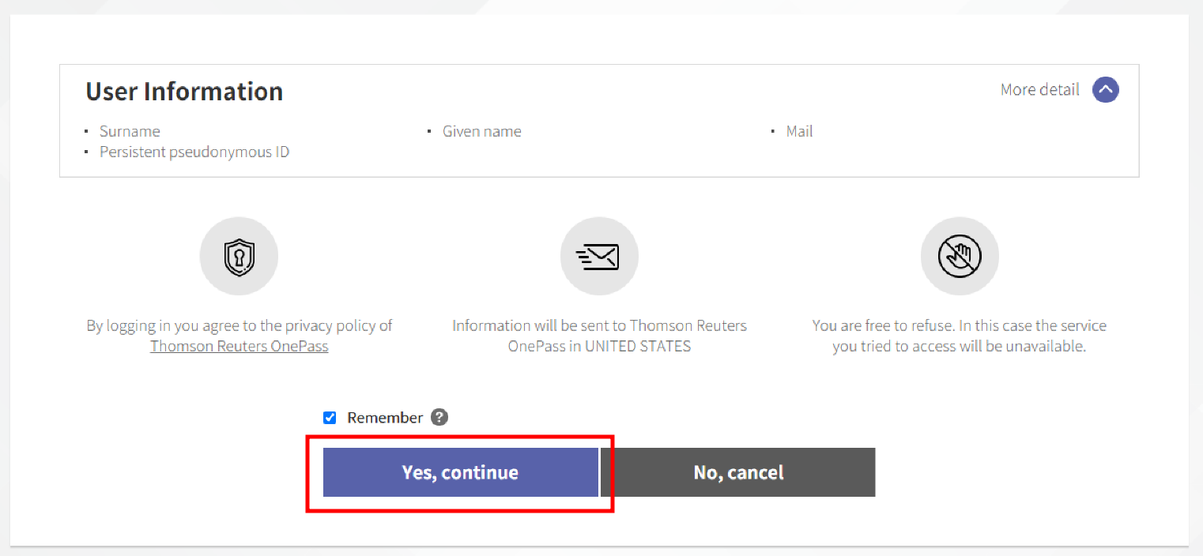Select the Surname attribute item

point(130,132)
